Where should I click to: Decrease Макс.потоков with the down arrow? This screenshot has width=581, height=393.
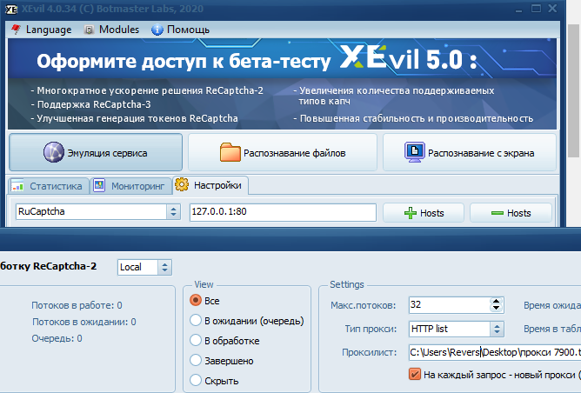(x=496, y=309)
